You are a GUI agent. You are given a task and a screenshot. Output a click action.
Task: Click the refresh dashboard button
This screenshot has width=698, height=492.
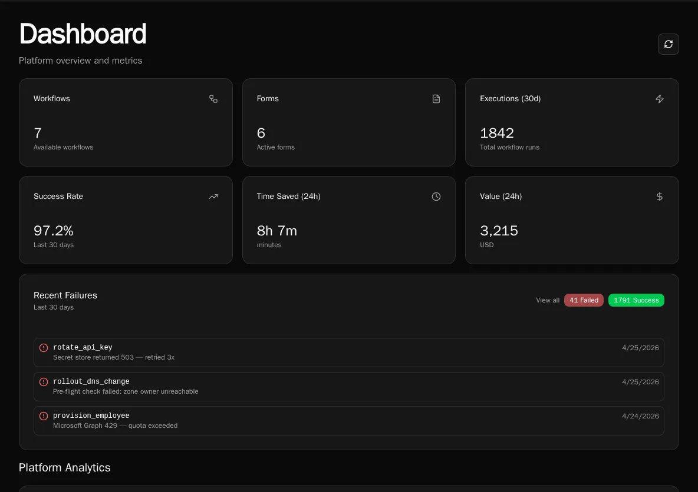[x=668, y=44]
